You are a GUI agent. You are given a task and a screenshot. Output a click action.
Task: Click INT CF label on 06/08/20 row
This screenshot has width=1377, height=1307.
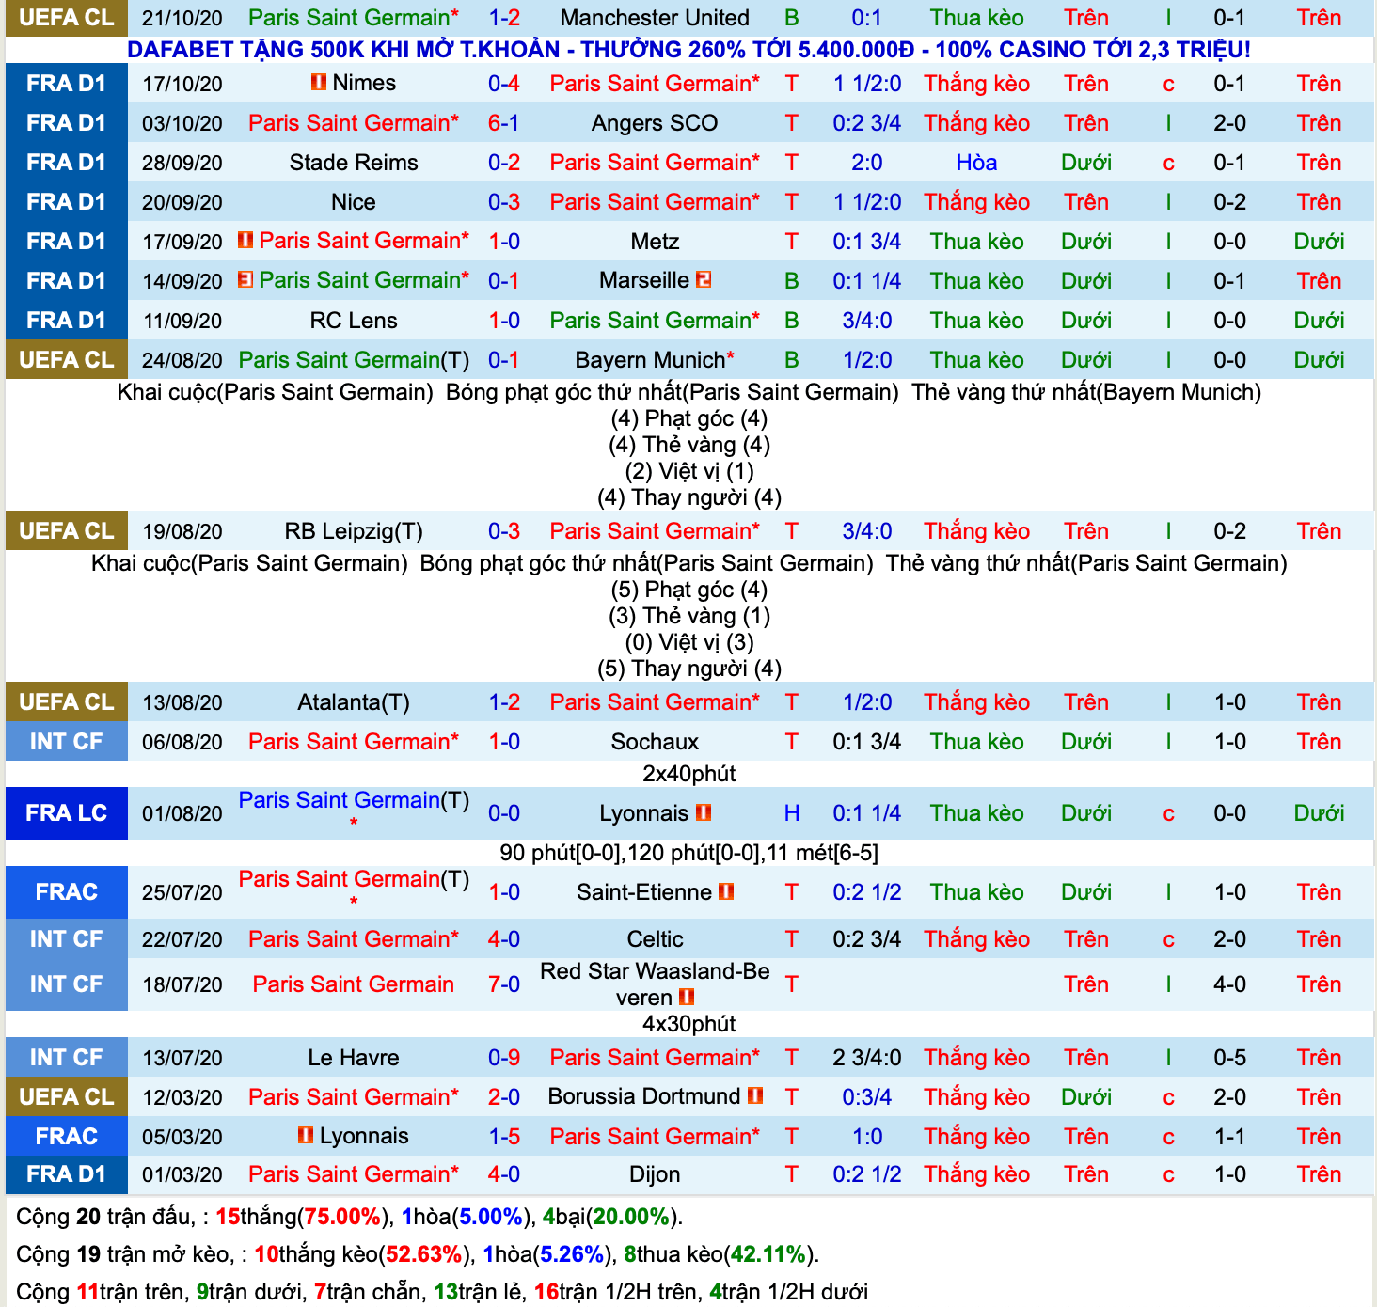(x=66, y=742)
